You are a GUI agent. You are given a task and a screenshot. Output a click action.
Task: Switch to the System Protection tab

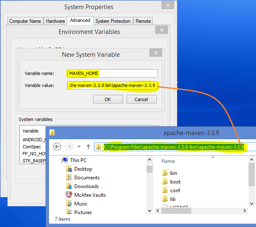(113, 21)
